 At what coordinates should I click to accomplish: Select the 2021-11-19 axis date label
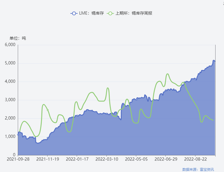tap(48, 159)
